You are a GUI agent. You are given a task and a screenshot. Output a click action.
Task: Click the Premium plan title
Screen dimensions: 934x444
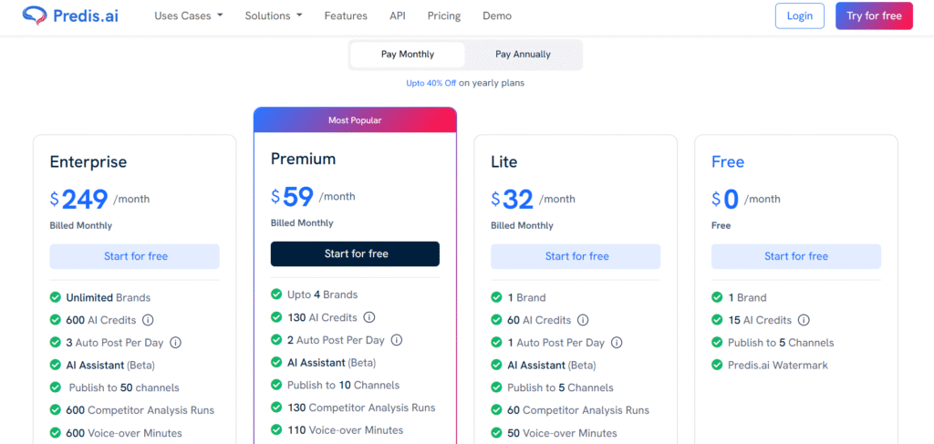point(303,159)
